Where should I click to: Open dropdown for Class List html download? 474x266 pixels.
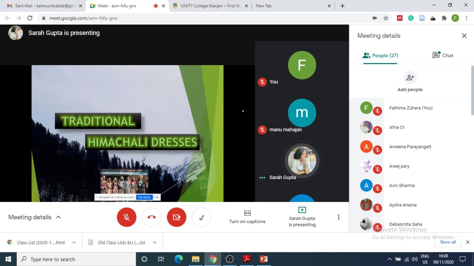(74, 243)
